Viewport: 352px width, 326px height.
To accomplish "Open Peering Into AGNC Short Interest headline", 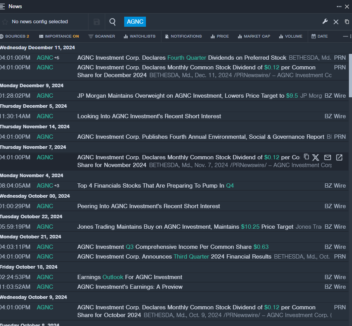I will (149, 206).
